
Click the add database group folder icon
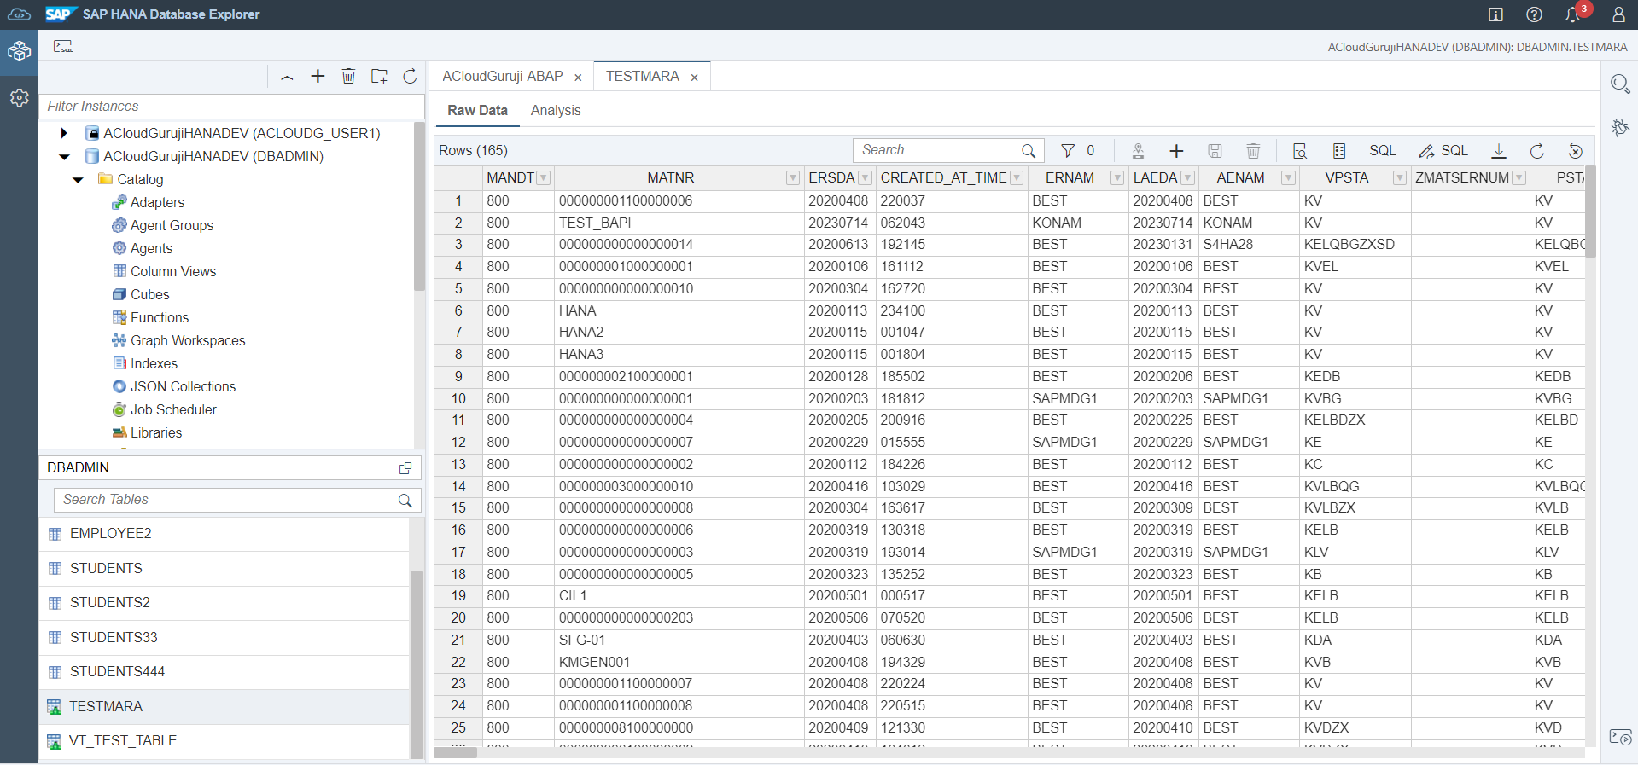(379, 77)
